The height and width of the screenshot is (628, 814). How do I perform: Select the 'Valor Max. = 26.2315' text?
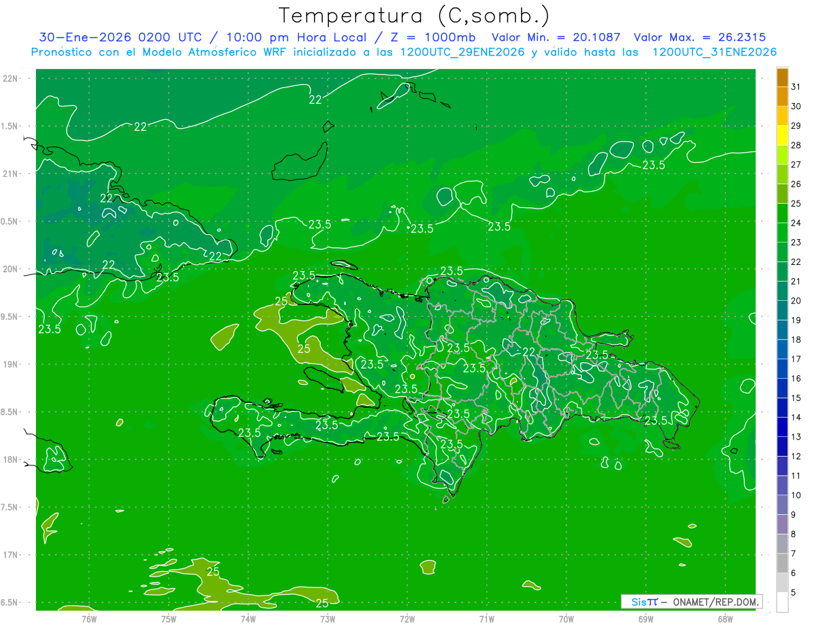pyautogui.click(x=700, y=38)
